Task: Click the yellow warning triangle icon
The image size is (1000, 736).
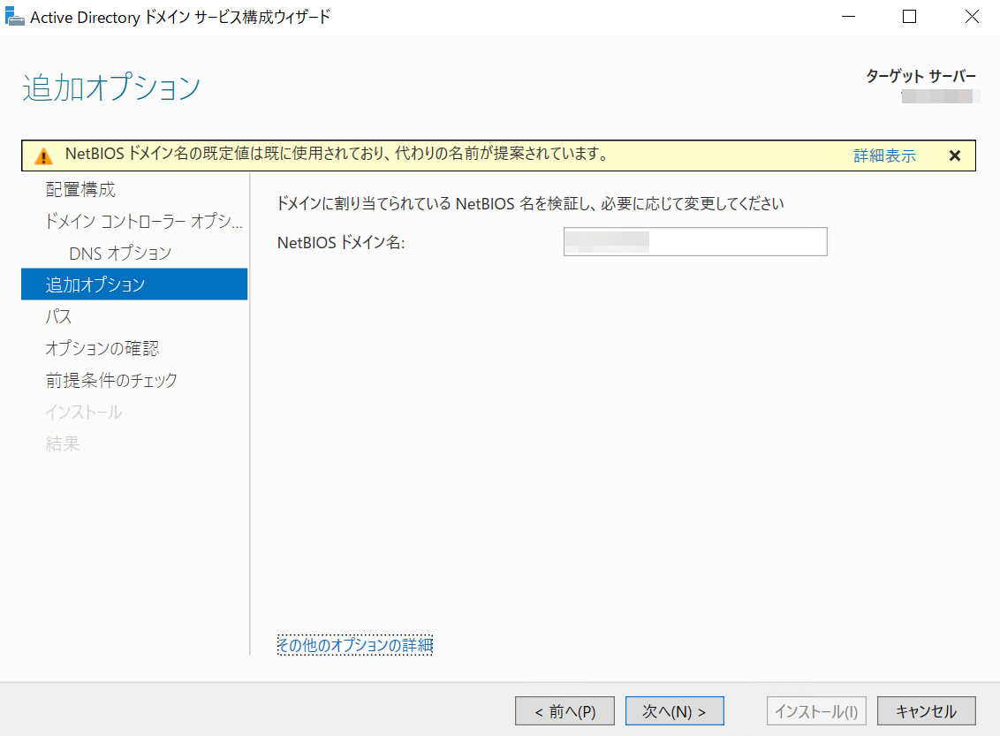Action: pos(43,156)
